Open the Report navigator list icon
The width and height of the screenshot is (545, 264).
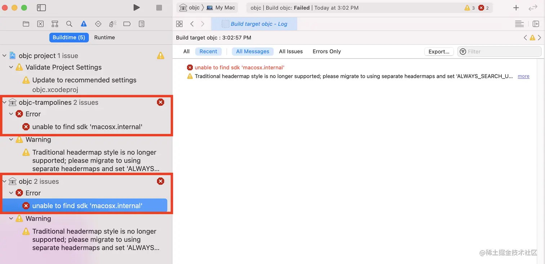(142, 24)
